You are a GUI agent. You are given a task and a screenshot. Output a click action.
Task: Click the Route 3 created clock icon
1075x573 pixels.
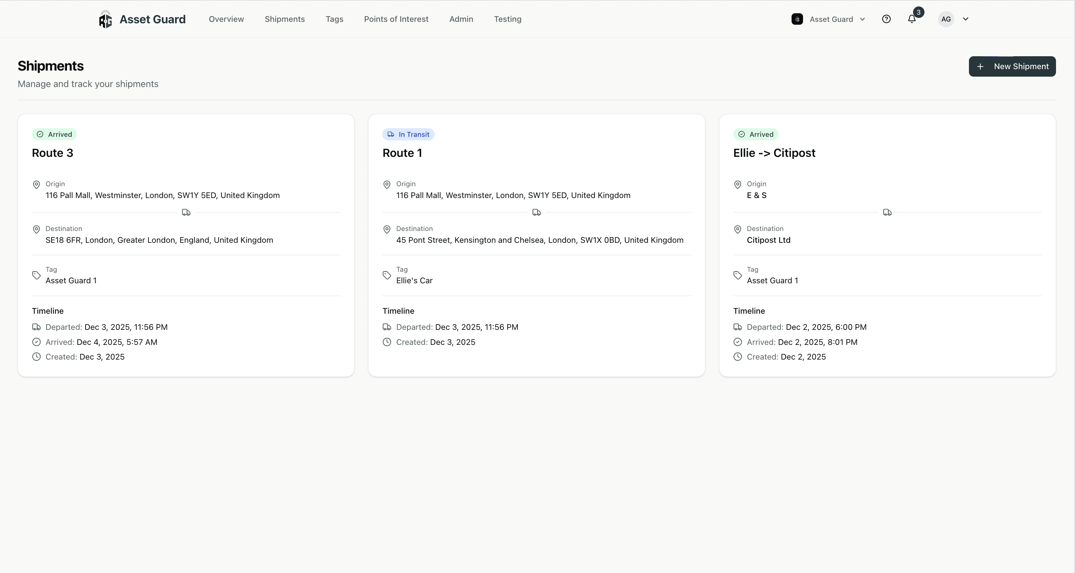coord(36,357)
